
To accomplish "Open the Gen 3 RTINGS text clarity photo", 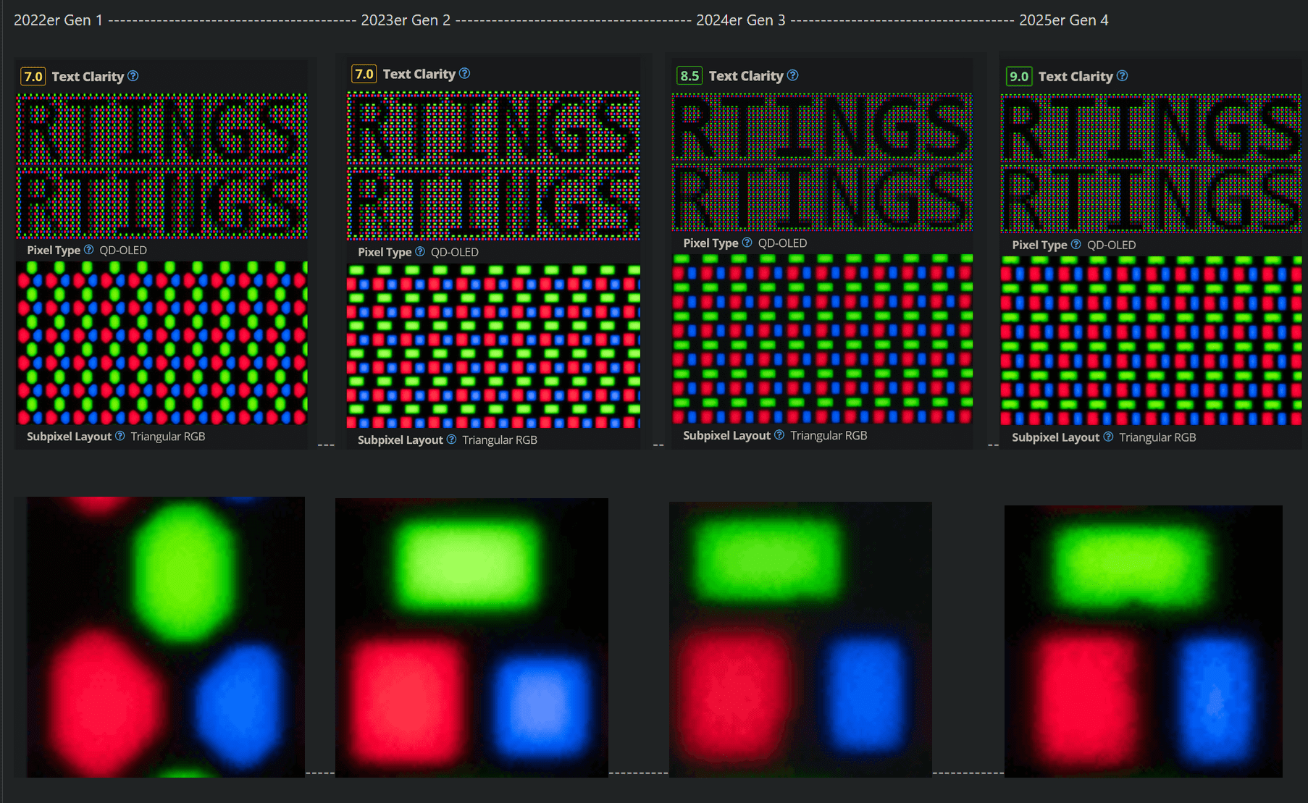I will pyautogui.click(x=822, y=162).
